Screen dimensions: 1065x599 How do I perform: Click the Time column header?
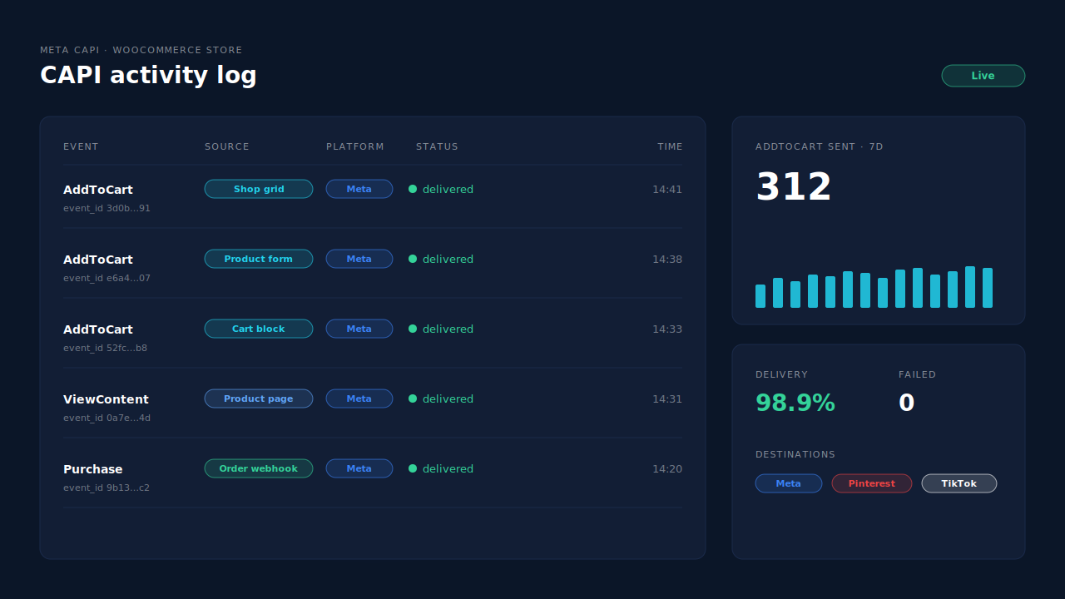click(x=670, y=146)
